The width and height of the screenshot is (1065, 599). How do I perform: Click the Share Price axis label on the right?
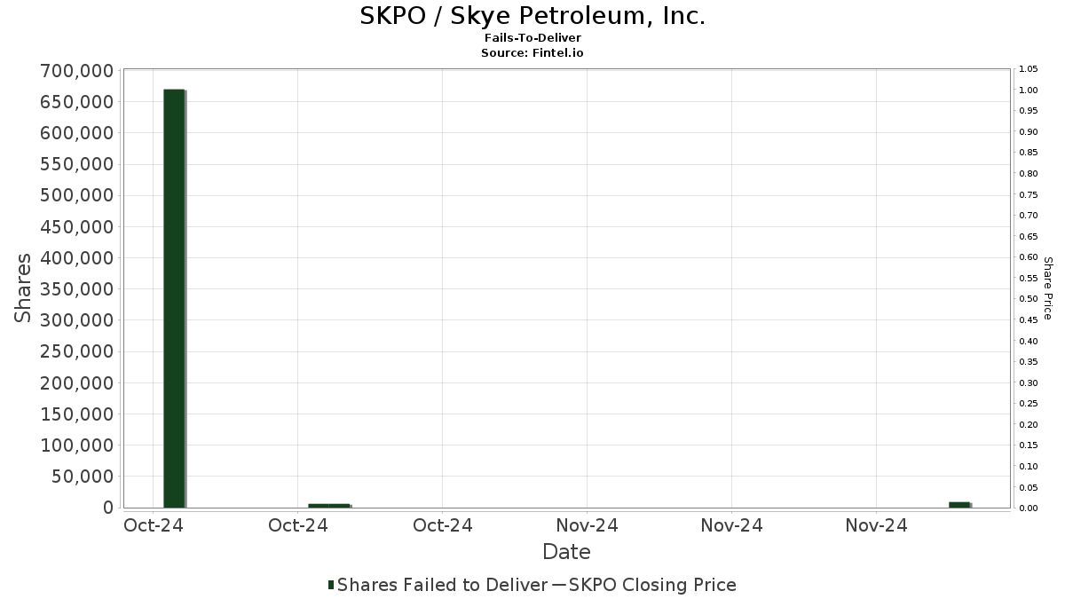pos(1047,288)
